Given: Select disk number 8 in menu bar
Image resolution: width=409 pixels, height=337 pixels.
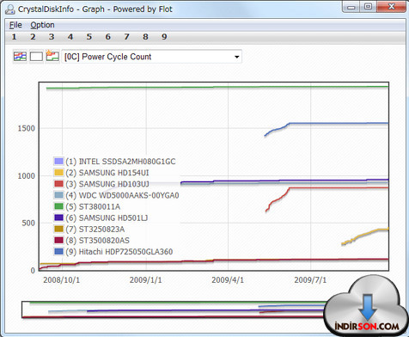Looking at the screenshot, I should pyautogui.click(x=145, y=37).
